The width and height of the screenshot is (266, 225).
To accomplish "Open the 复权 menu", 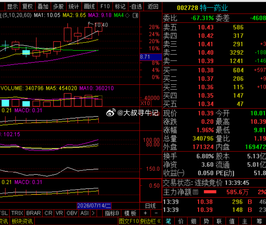I will [28, 7].
